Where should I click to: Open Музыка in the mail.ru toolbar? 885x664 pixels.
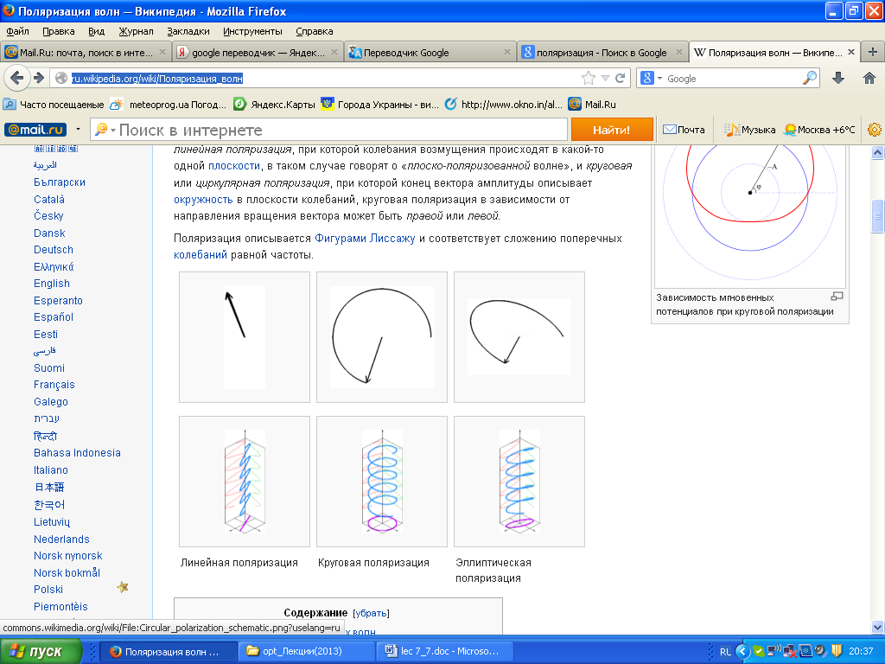click(x=749, y=130)
